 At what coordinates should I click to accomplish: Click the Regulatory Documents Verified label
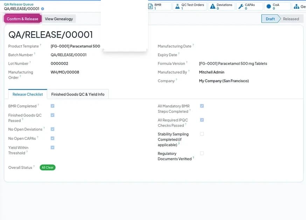tap(175, 156)
